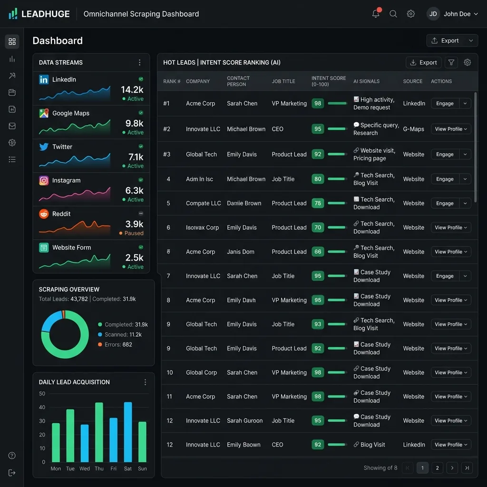Jump to last page arrow
This screenshot has height=487, width=487.
tap(467, 468)
